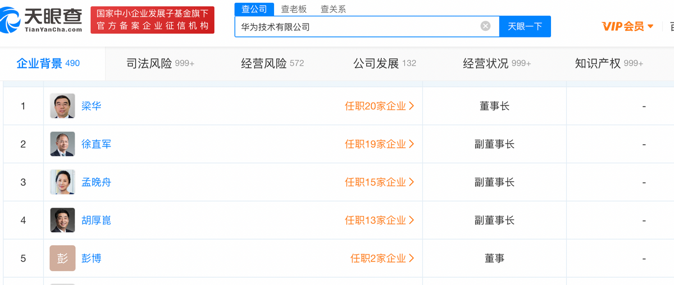674x285 pixels.
Task: Click Meng Wanzhou's avatar photo
Action: click(62, 182)
